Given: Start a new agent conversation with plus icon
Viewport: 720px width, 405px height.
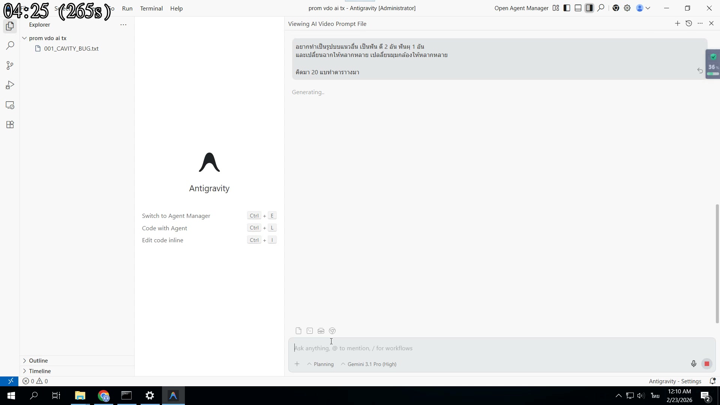Looking at the screenshot, I should [x=677, y=24].
